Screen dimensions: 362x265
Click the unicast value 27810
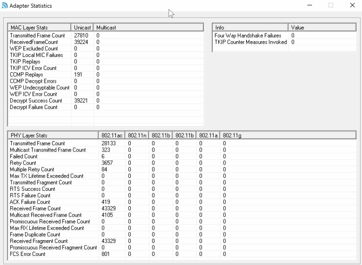[x=81, y=36]
